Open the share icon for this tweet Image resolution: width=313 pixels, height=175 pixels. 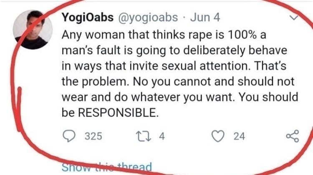[292, 136]
